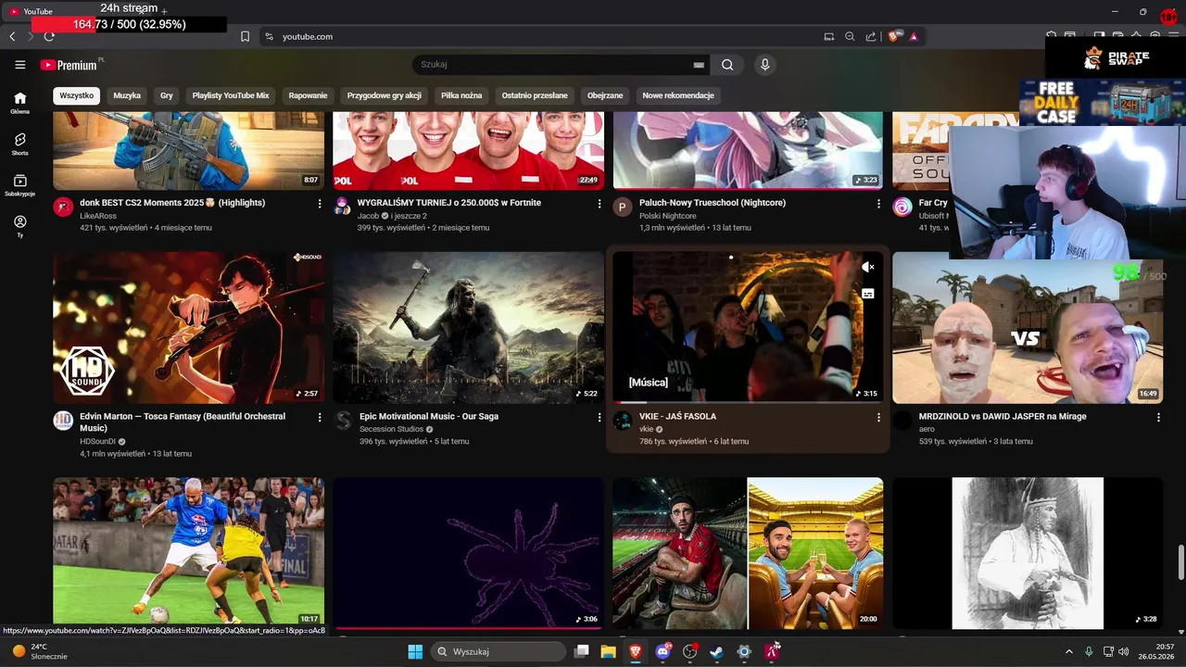Click the YouTube search input field
The height and width of the screenshot is (667, 1186).
[553, 65]
